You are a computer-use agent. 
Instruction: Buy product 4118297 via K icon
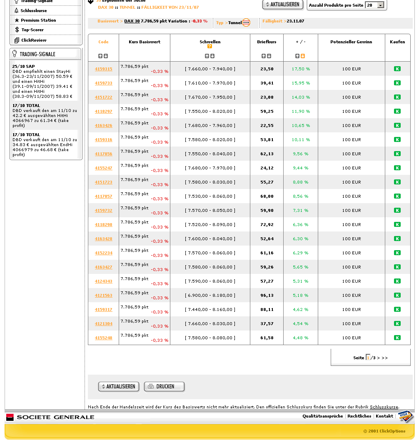[397, 111]
